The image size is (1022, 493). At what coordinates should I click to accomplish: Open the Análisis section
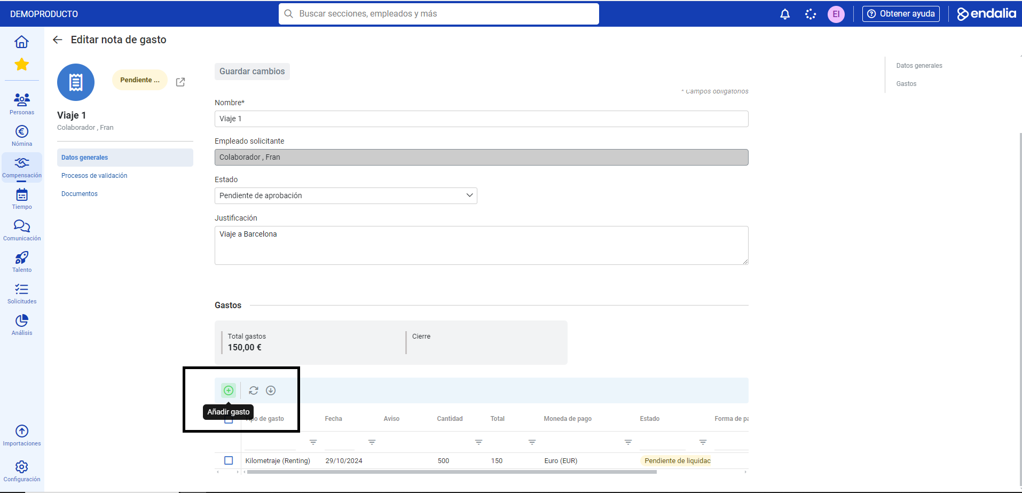pyautogui.click(x=22, y=325)
